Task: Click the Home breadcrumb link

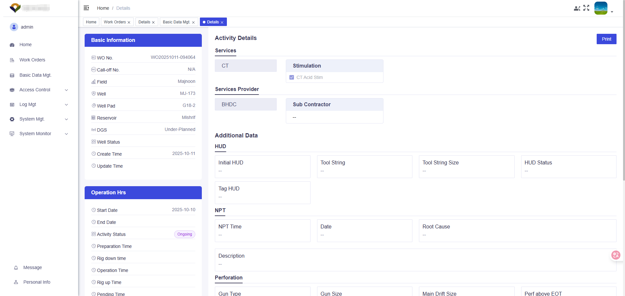Action: [103, 8]
